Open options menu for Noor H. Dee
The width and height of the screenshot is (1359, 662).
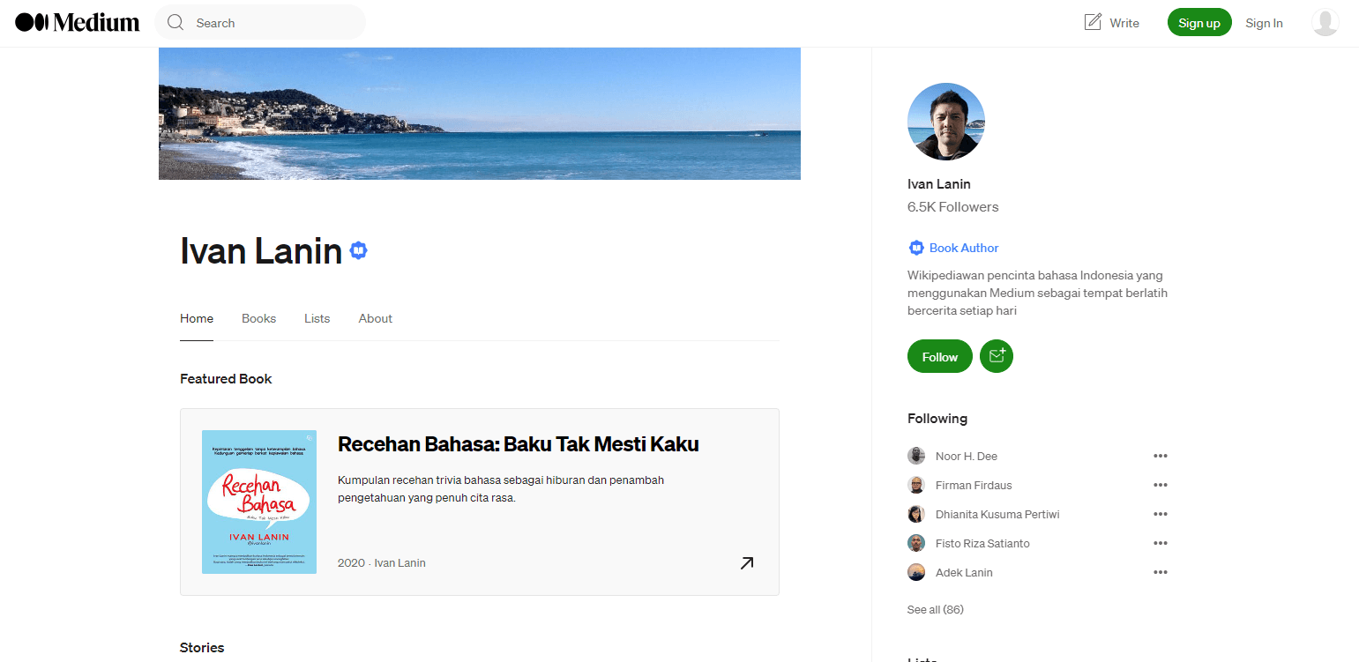tap(1160, 456)
